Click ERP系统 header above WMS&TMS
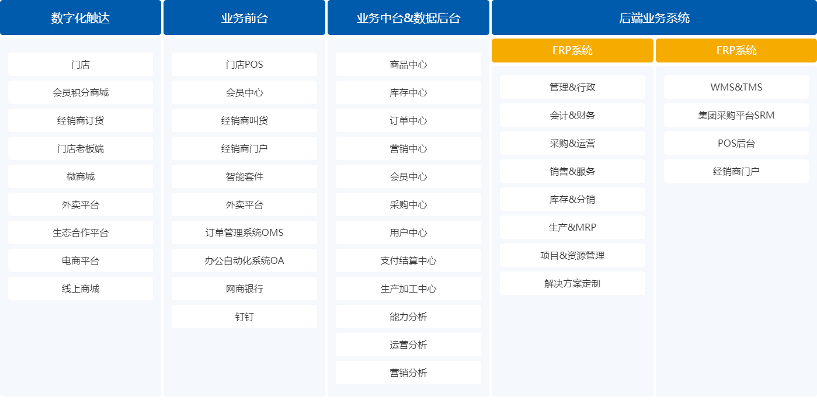 coord(736,50)
